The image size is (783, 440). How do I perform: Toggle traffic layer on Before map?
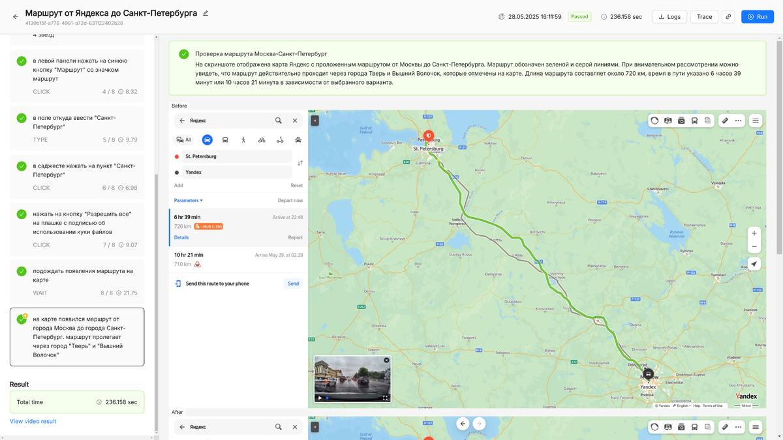coord(654,121)
